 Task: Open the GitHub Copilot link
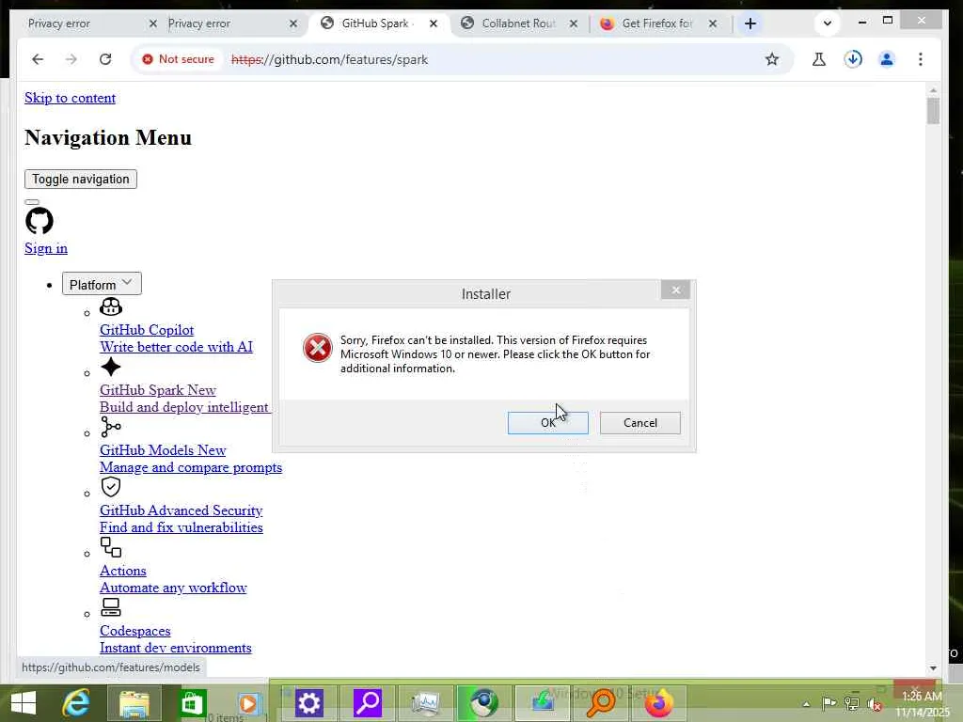click(x=147, y=330)
